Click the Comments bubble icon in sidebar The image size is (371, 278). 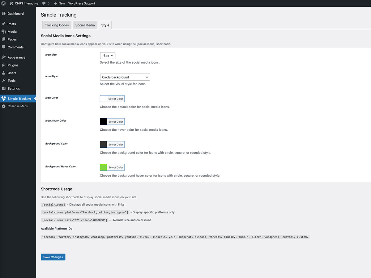coord(4,47)
